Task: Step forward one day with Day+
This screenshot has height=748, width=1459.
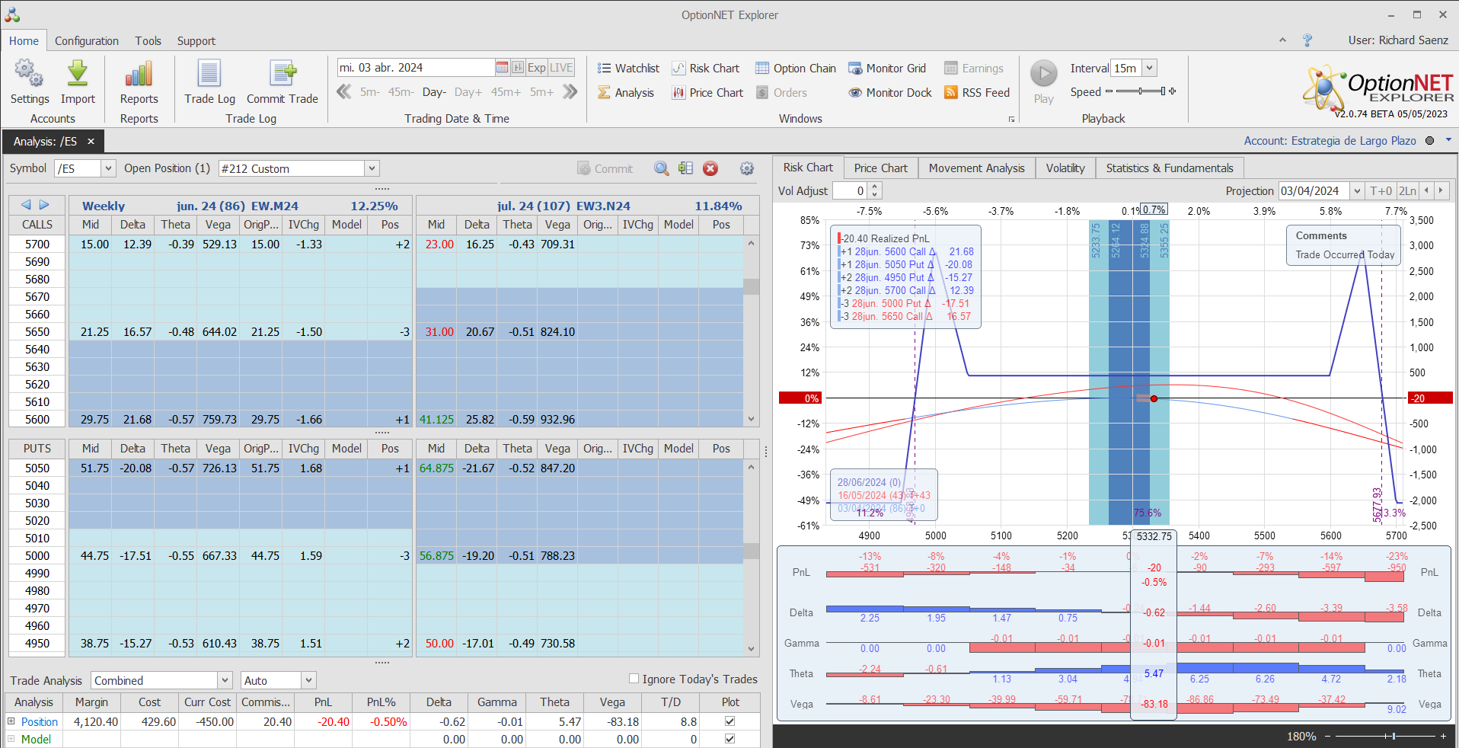Action: coord(468,92)
